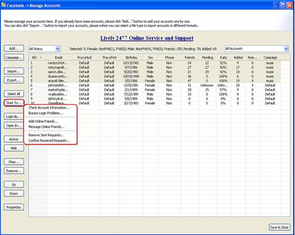Choose Add Online Friends... menu entry
The width and height of the screenshot is (295, 235).
click(50, 121)
